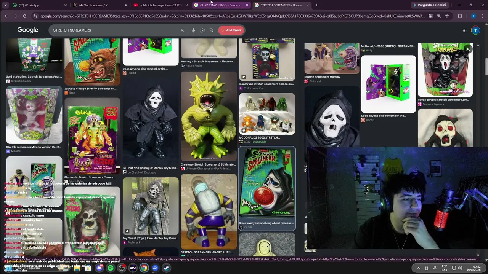Open Google Chrome from the taskbar
This screenshot has width=488, height=274.
pos(144,268)
